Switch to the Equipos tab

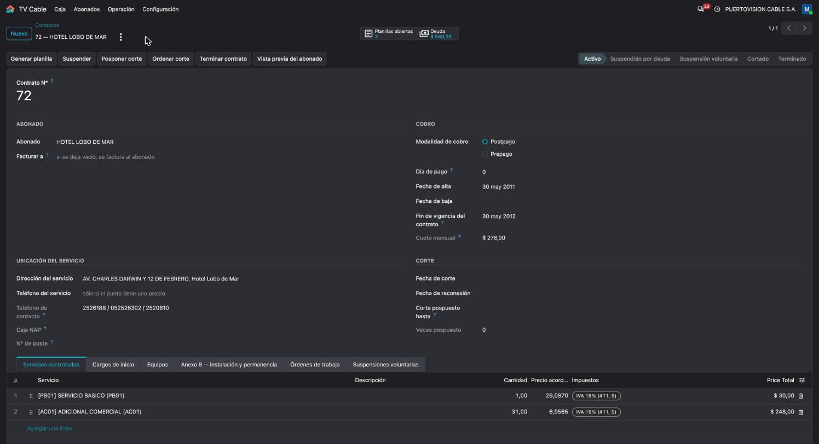[158, 365]
